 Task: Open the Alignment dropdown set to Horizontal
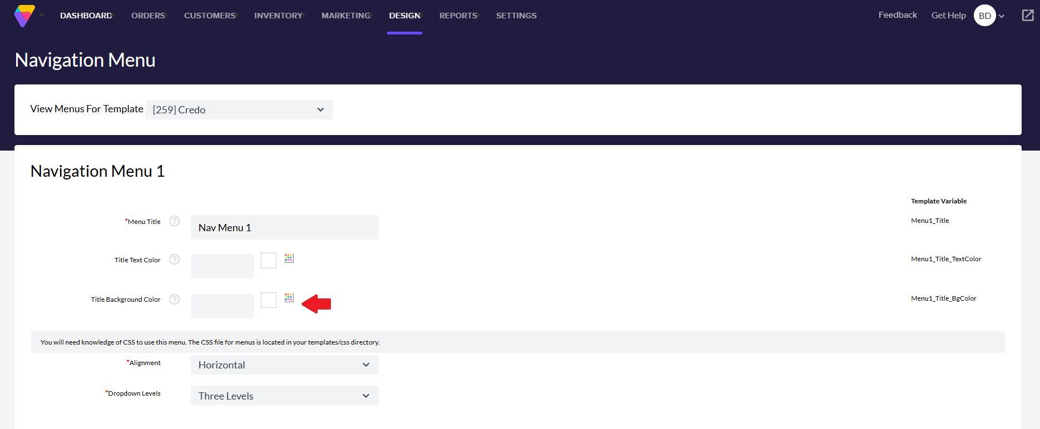click(x=284, y=365)
